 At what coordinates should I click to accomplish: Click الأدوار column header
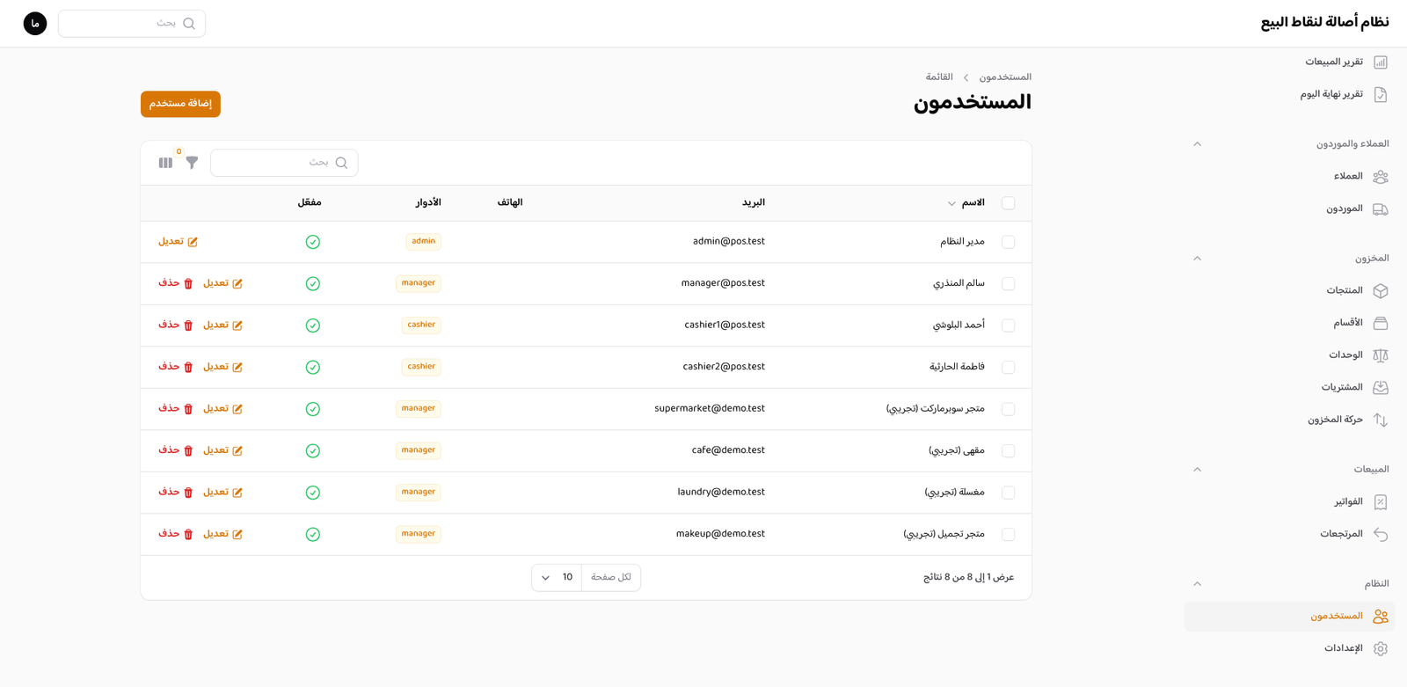[428, 203]
